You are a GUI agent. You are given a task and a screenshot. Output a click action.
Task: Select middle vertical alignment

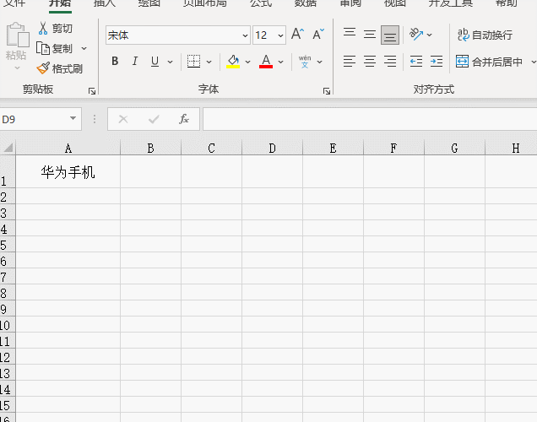point(370,35)
